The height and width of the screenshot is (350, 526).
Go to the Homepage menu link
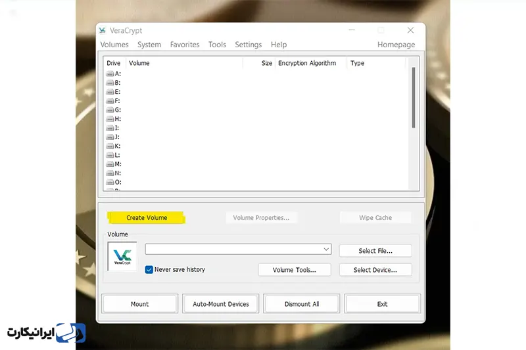[396, 45]
